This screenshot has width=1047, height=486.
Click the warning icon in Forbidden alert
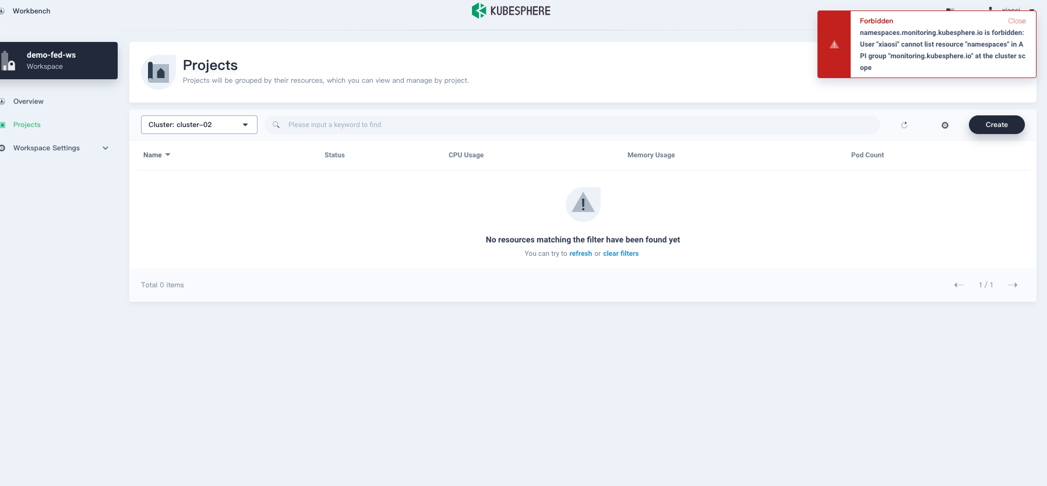(x=834, y=44)
